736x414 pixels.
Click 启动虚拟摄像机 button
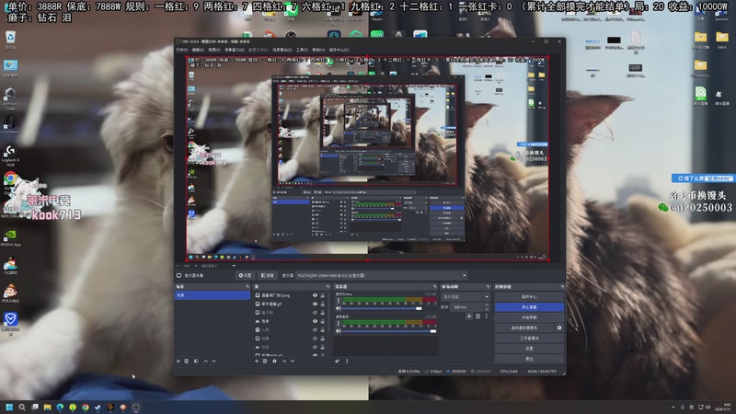[524, 328]
